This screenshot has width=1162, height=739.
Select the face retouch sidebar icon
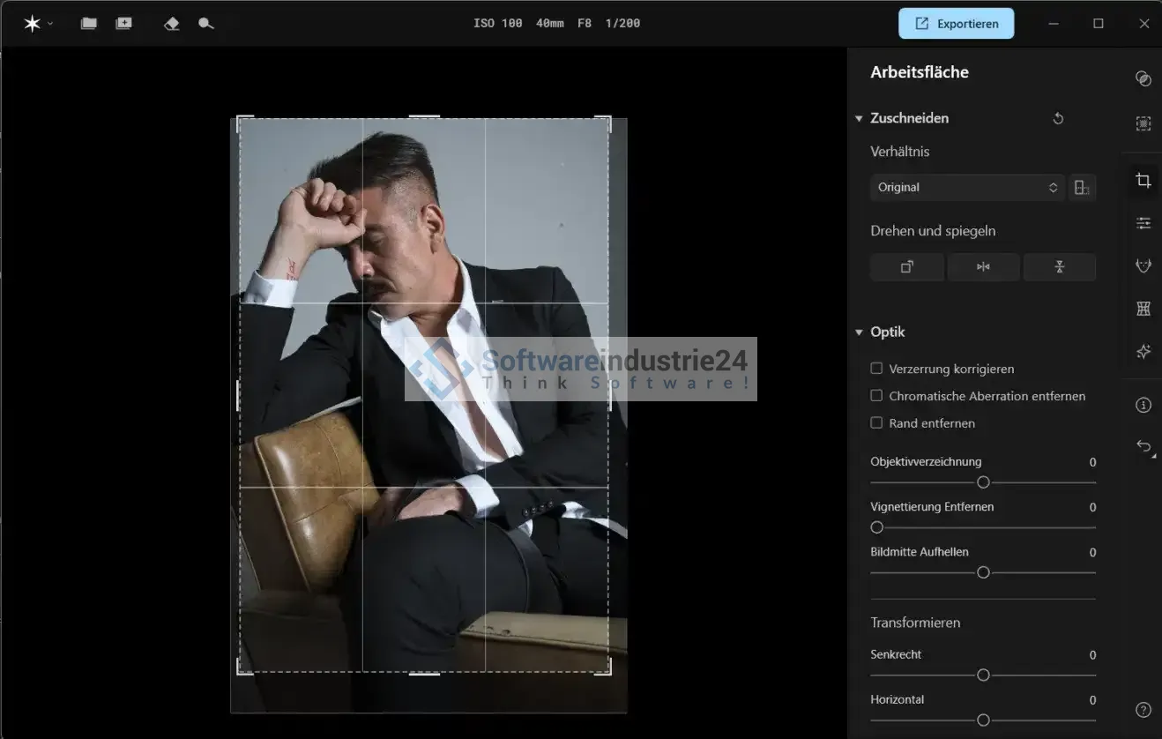click(1143, 265)
